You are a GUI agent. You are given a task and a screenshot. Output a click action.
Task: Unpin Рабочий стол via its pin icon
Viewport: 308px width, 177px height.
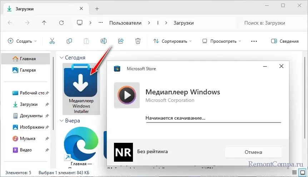click(47, 93)
